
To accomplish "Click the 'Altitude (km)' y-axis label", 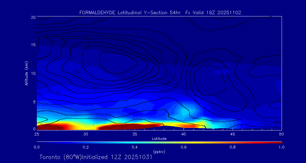I will 27,73.
